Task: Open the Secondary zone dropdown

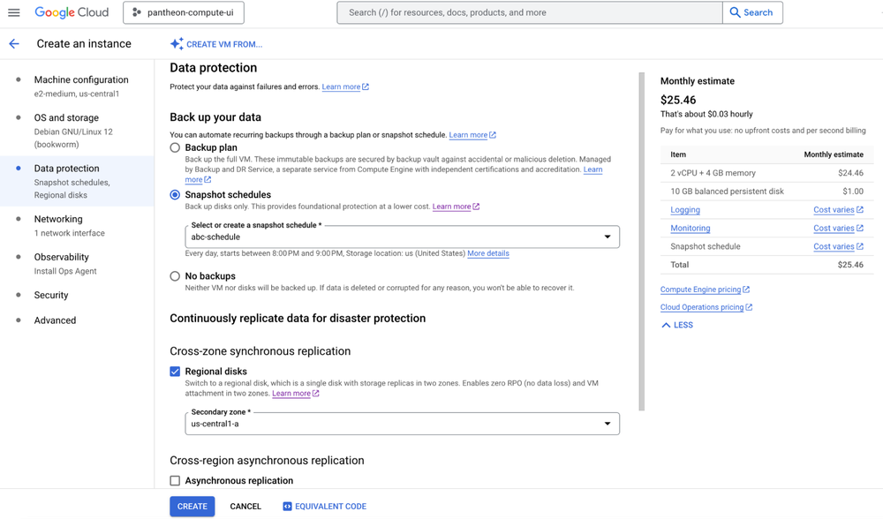Action: click(607, 423)
